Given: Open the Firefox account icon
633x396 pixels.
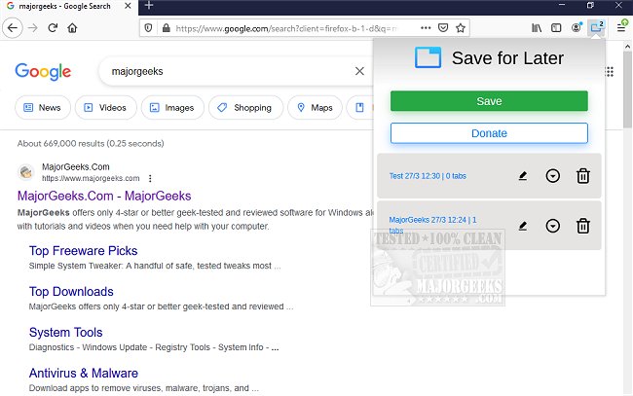Looking at the screenshot, I should coord(577,27).
